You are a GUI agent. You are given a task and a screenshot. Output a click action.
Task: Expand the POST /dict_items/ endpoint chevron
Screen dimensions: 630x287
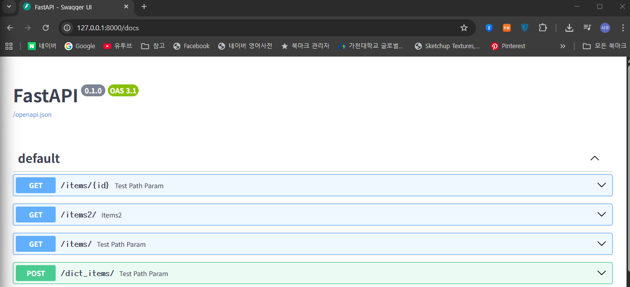[602, 273]
